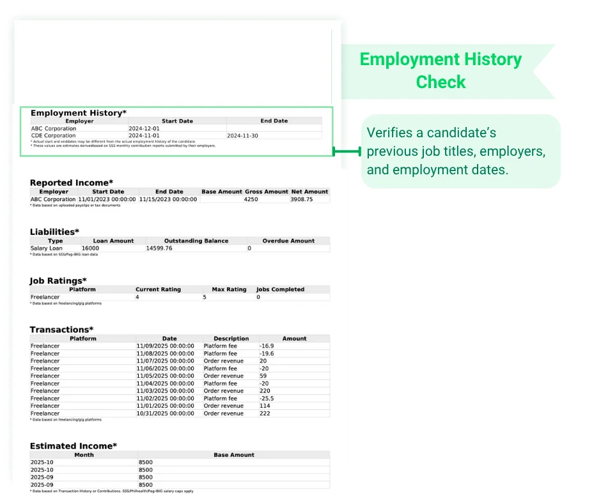Click the 'Transactions*' section heading
This screenshot has width=601, height=503.
click(x=62, y=329)
